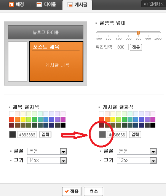Pick white swatch in 제목 글자색 palette
Viewport: 166px width, 196px height.
point(12,114)
